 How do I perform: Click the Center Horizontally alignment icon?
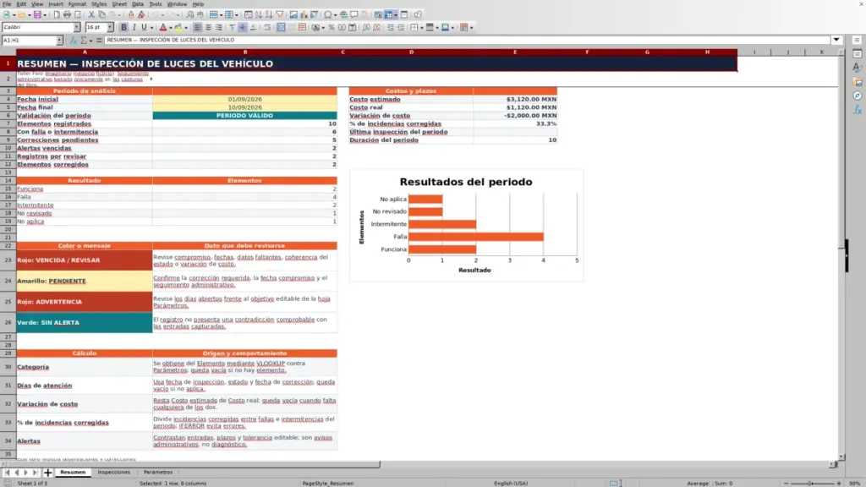click(x=208, y=28)
